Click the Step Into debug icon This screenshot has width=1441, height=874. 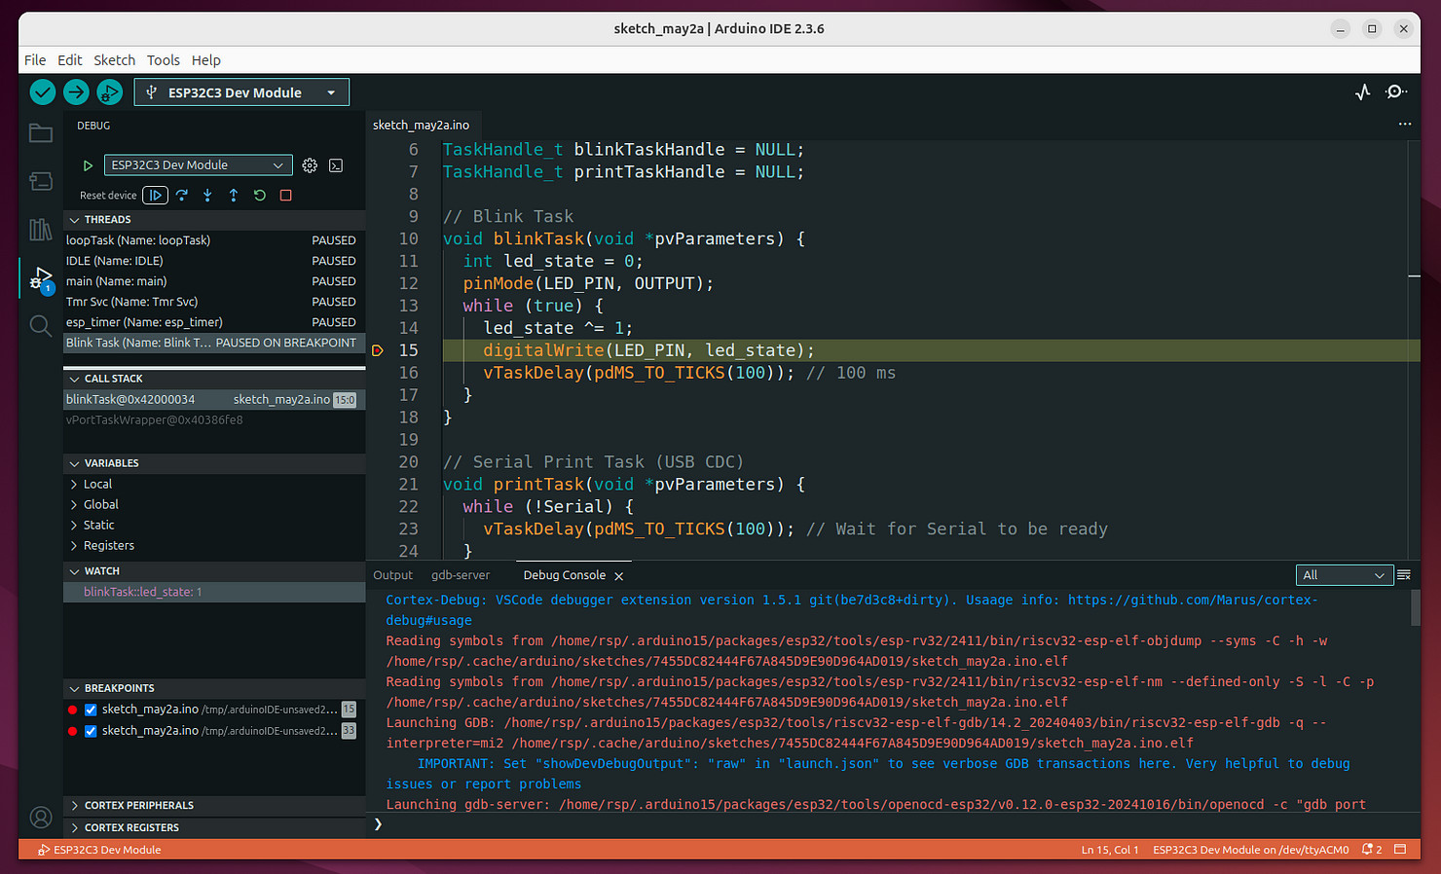tap(207, 195)
